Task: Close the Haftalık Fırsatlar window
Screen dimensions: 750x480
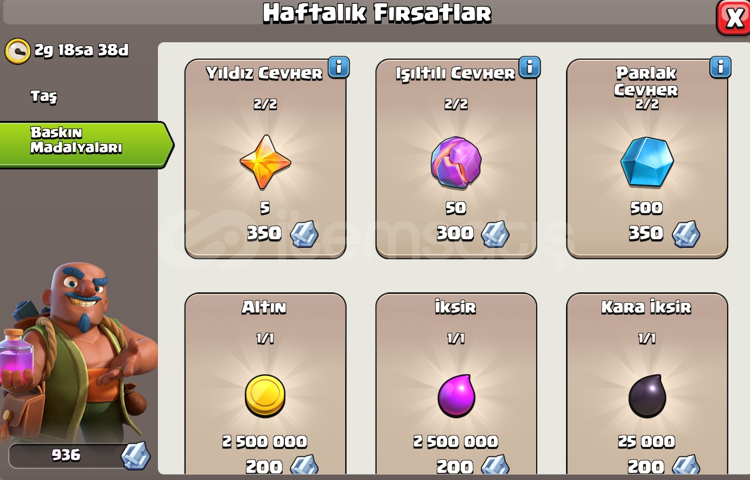Action: click(734, 18)
